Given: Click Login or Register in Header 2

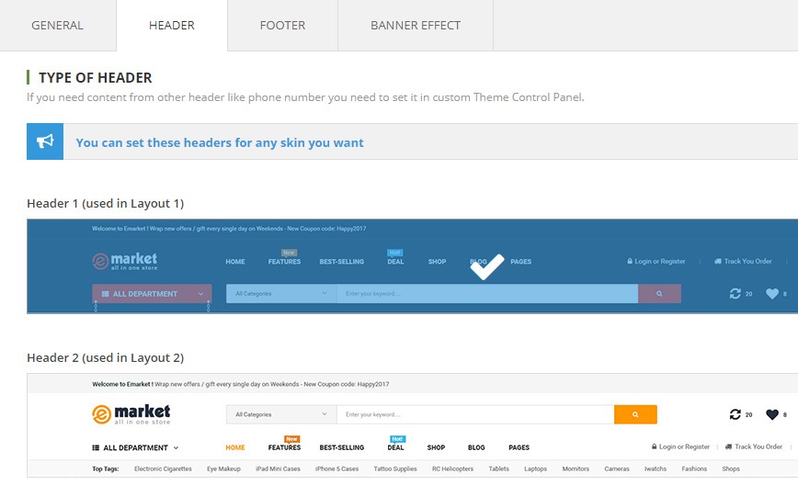Looking at the screenshot, I should 684,446.
